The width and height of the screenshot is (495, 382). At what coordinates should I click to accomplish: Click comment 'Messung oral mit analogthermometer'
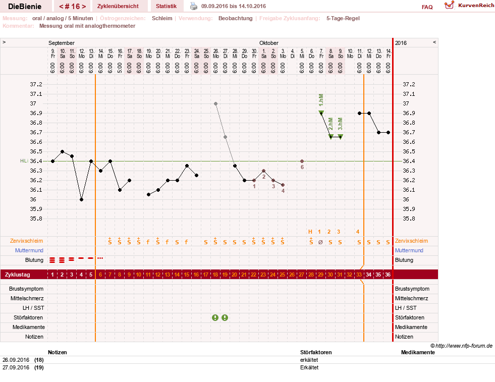[87, 26]
